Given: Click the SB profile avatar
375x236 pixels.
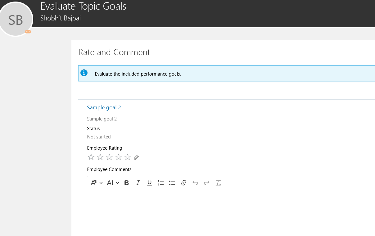Looking at the screenshot, I should coord(16,19).
